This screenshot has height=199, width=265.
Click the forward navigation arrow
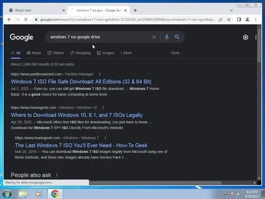18,19
